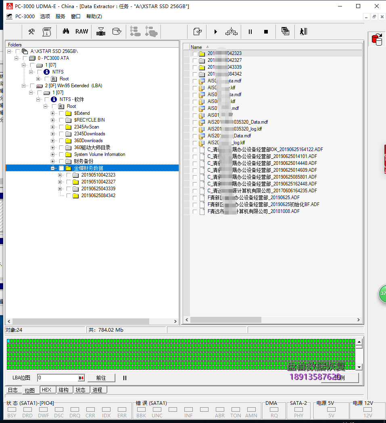The image size is (386, 423).
Task: Click the file icon of F清远市…计算机有限公司_20181008.ADF
Action: point(202,212)
